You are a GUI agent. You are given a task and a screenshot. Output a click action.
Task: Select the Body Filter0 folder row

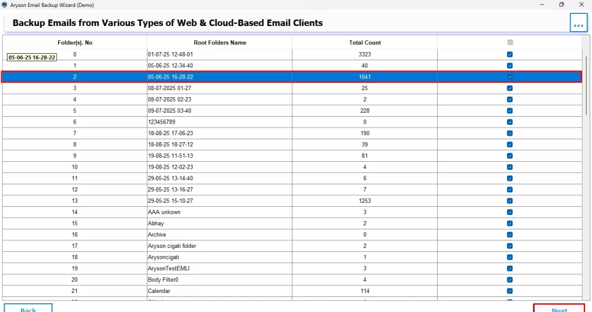(220, 280)
